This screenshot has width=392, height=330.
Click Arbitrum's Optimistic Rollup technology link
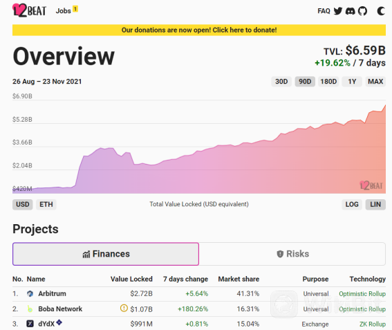click(x=362, y=294)
